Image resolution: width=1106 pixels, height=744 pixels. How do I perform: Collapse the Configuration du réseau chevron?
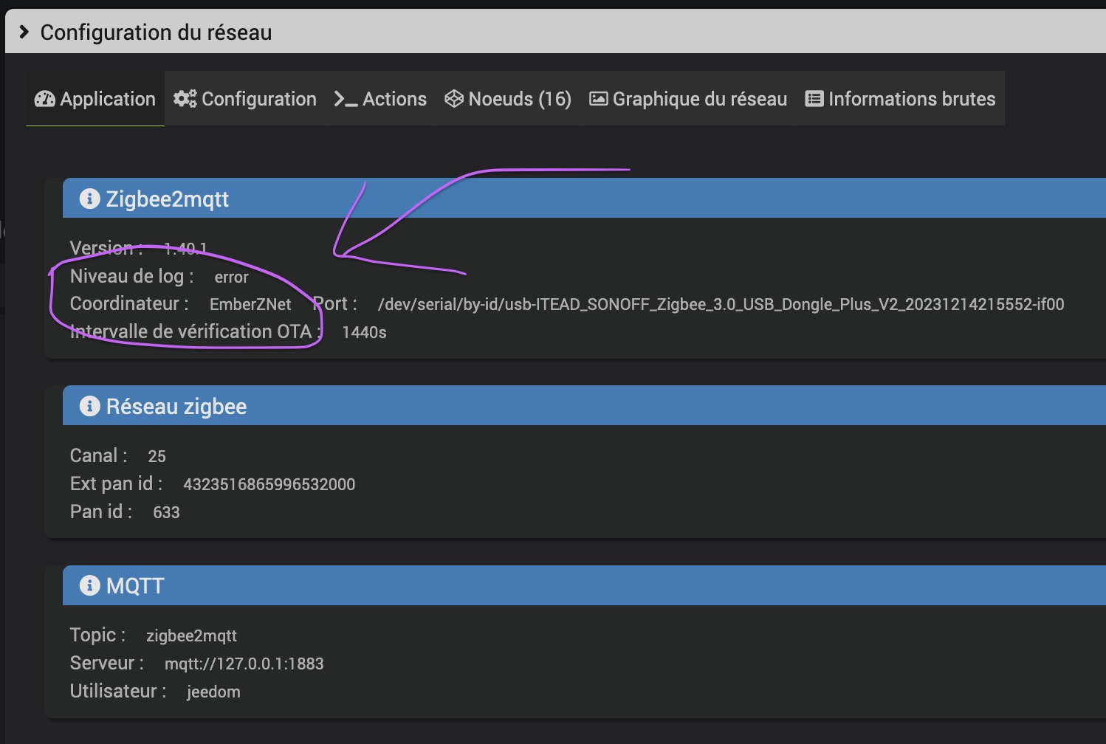tap(24, 32)
